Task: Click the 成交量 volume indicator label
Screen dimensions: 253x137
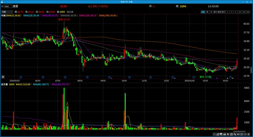Action: click(4, 84)
